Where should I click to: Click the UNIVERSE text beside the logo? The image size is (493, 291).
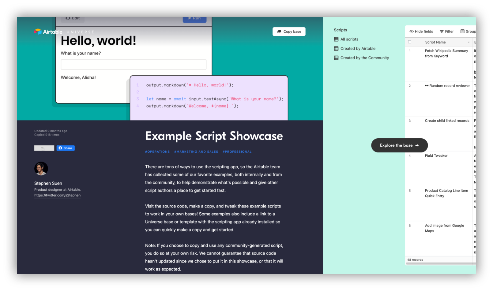pyautogui.click(x=81, y=32)
